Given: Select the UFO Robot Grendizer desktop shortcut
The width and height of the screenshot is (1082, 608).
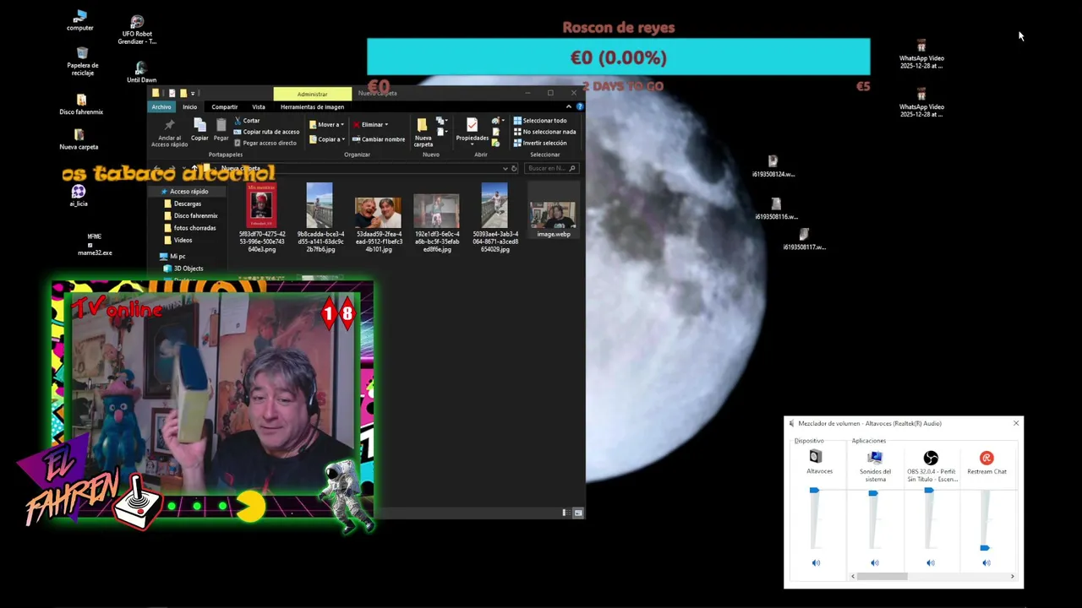Looking at the screenshot, I should [137, 30].
